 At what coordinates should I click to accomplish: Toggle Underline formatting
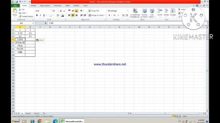point(44,15)
